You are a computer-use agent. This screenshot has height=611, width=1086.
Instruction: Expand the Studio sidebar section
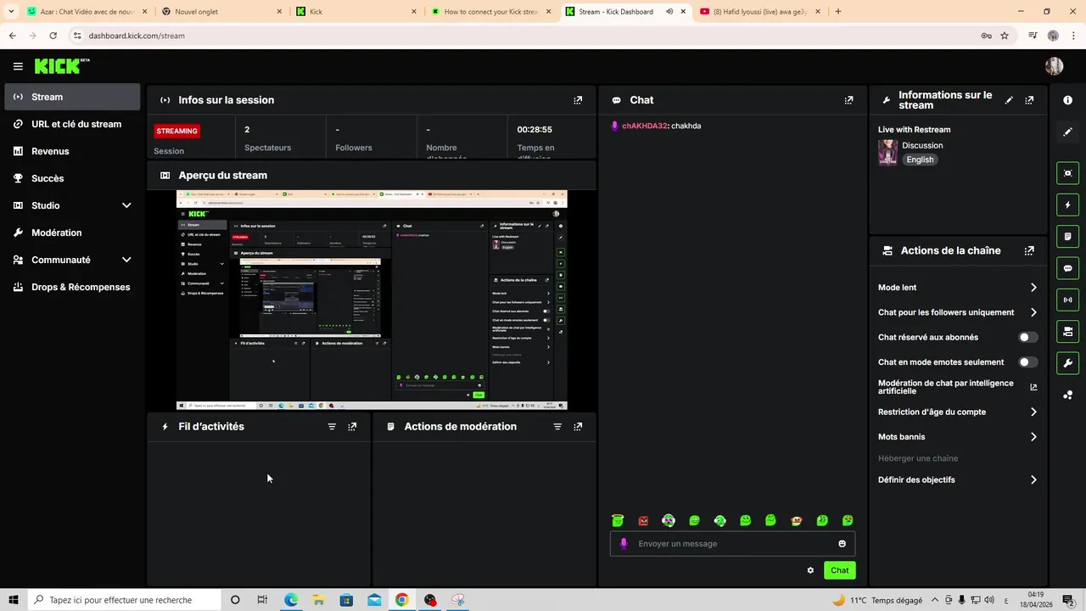click(72, 205)
